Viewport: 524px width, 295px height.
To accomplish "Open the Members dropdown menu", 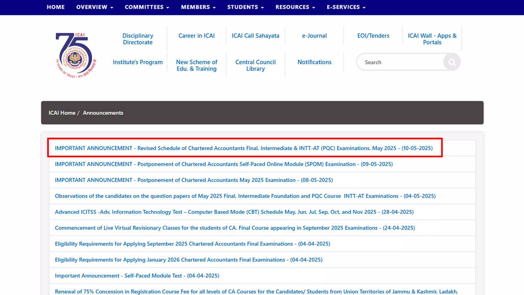I will point(198,7).
